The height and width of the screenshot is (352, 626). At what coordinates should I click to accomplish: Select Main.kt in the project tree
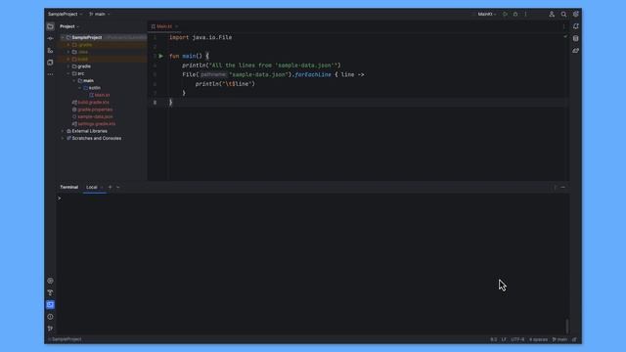(102, 96)
